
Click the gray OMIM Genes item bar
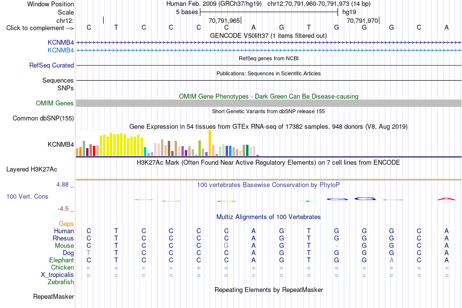click(x=269, y=103)
